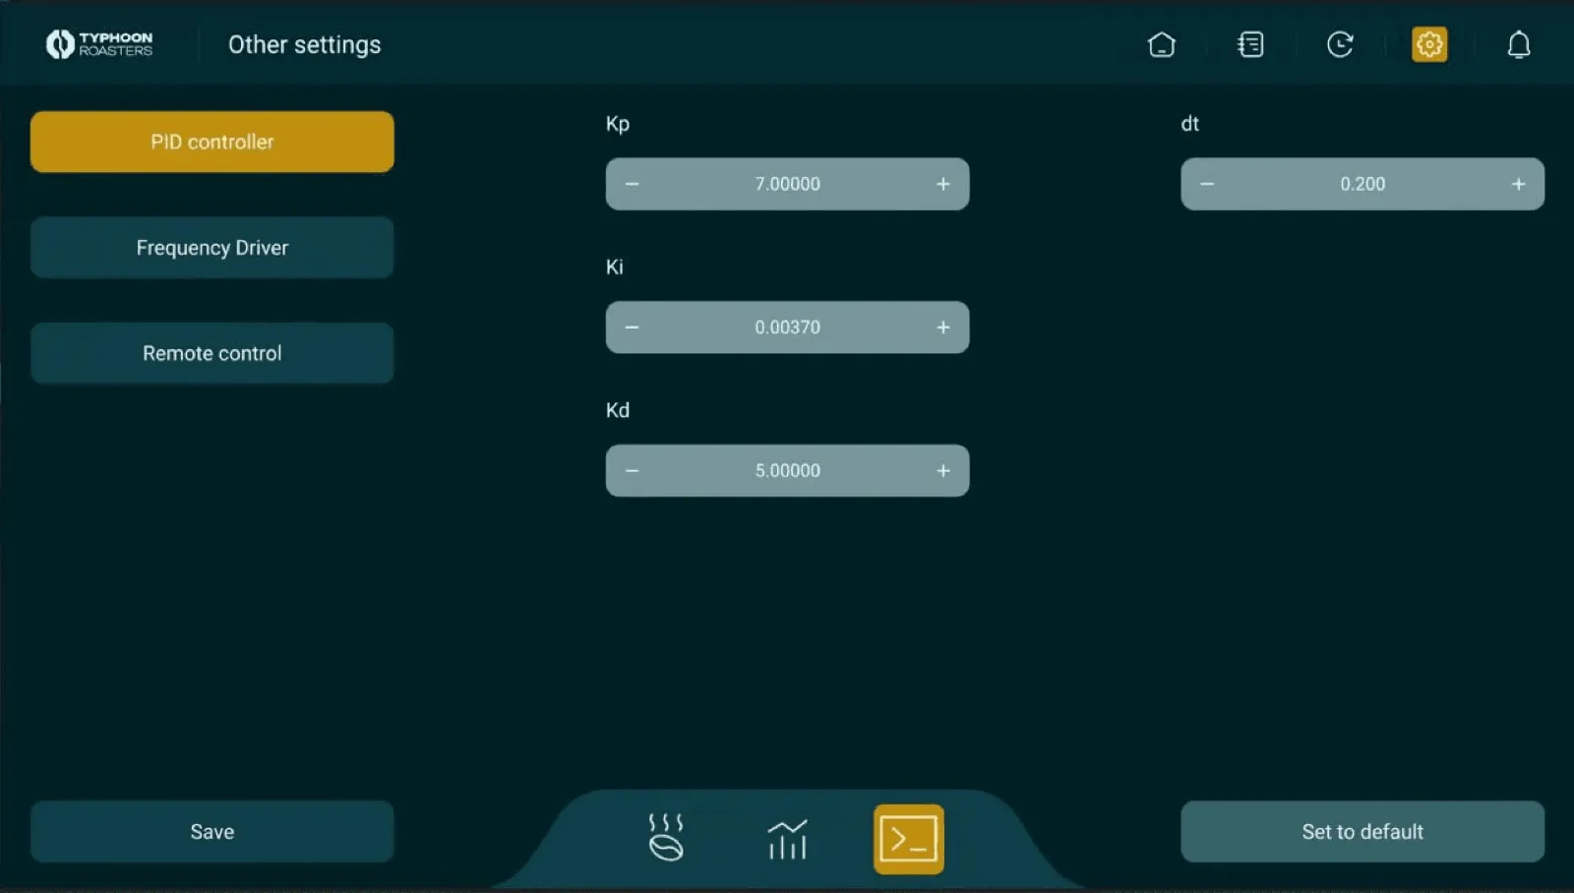The height and width of the screenshot is (893, 1574).
Task: Select the PID controller tab
Action: point(212,142)
